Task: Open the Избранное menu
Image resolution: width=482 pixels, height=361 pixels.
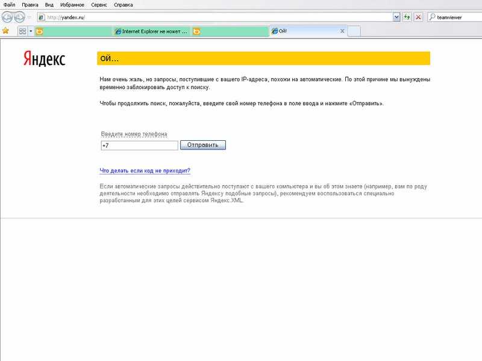Action: click(x=72, y=5)
